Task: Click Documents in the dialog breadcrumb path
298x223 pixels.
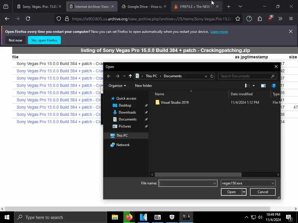Action: point(173,76)
